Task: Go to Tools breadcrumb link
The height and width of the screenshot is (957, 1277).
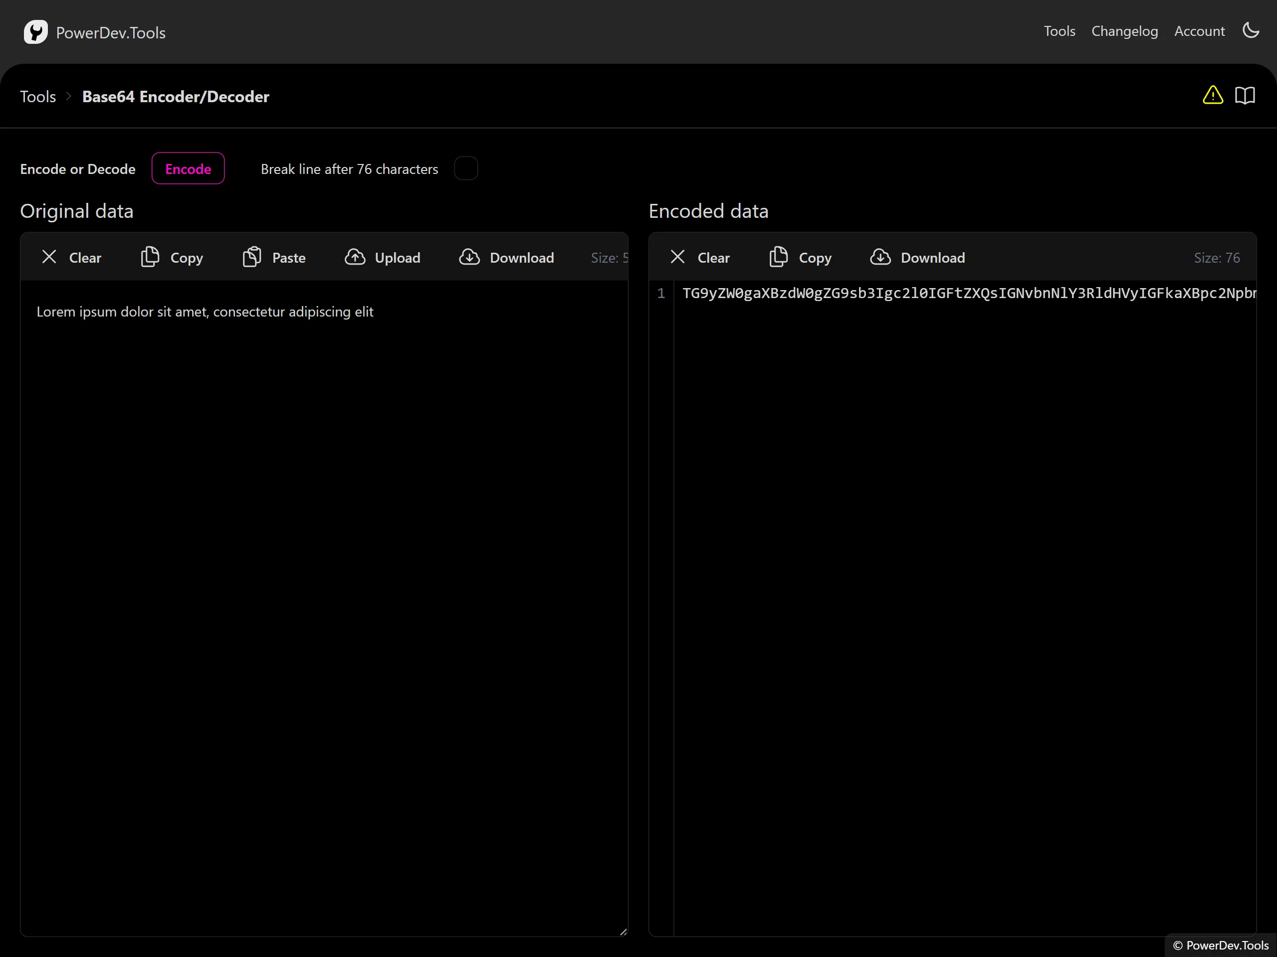Action: (x=38, y=96)
